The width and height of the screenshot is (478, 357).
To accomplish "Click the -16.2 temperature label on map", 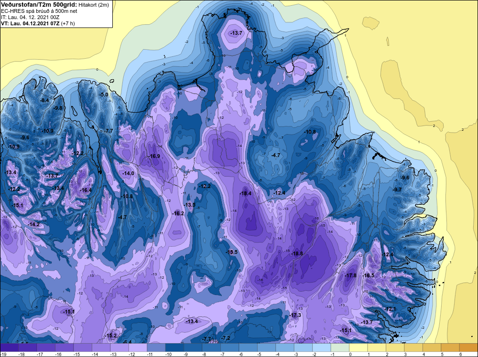I will pos(178,213).
